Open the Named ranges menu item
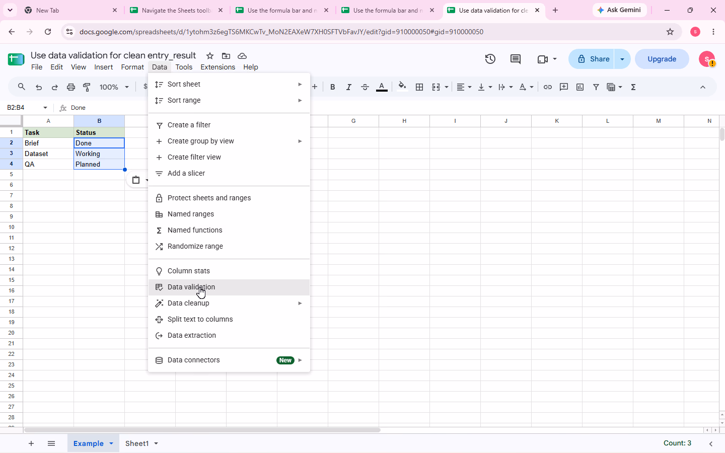 229,214
